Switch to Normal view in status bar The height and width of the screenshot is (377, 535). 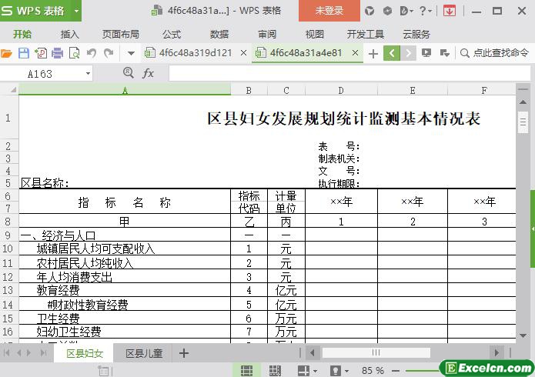coord(246,370)
